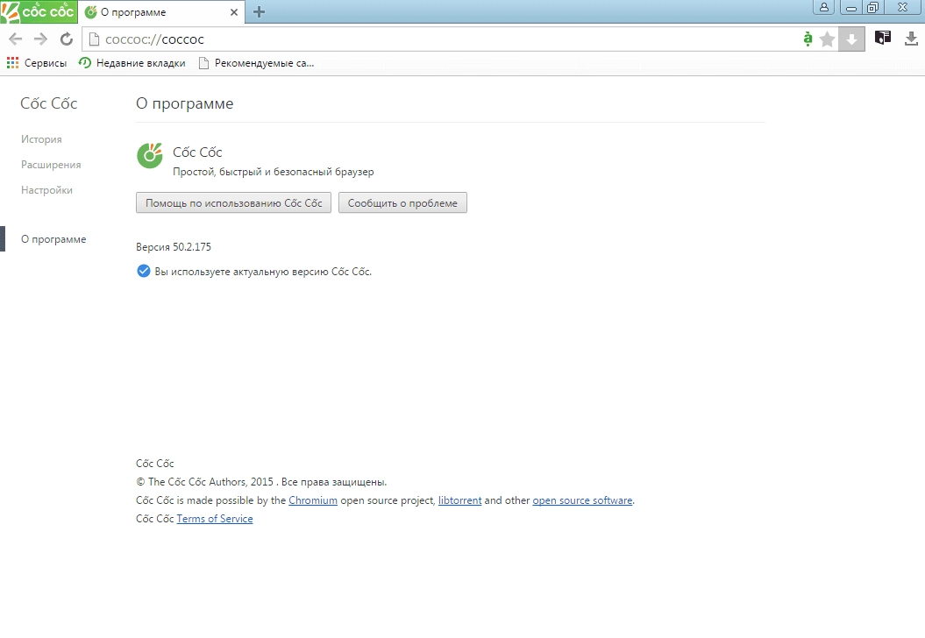Image resolution: width=925 pixels, height=638 pixels.
Task: Open a new tab with plus
Action: pyautogui.click(x=259, y=11)
